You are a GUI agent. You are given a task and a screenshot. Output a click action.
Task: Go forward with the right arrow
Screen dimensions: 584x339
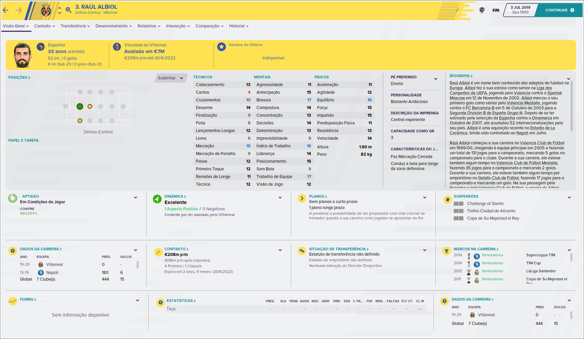[19, 10]
